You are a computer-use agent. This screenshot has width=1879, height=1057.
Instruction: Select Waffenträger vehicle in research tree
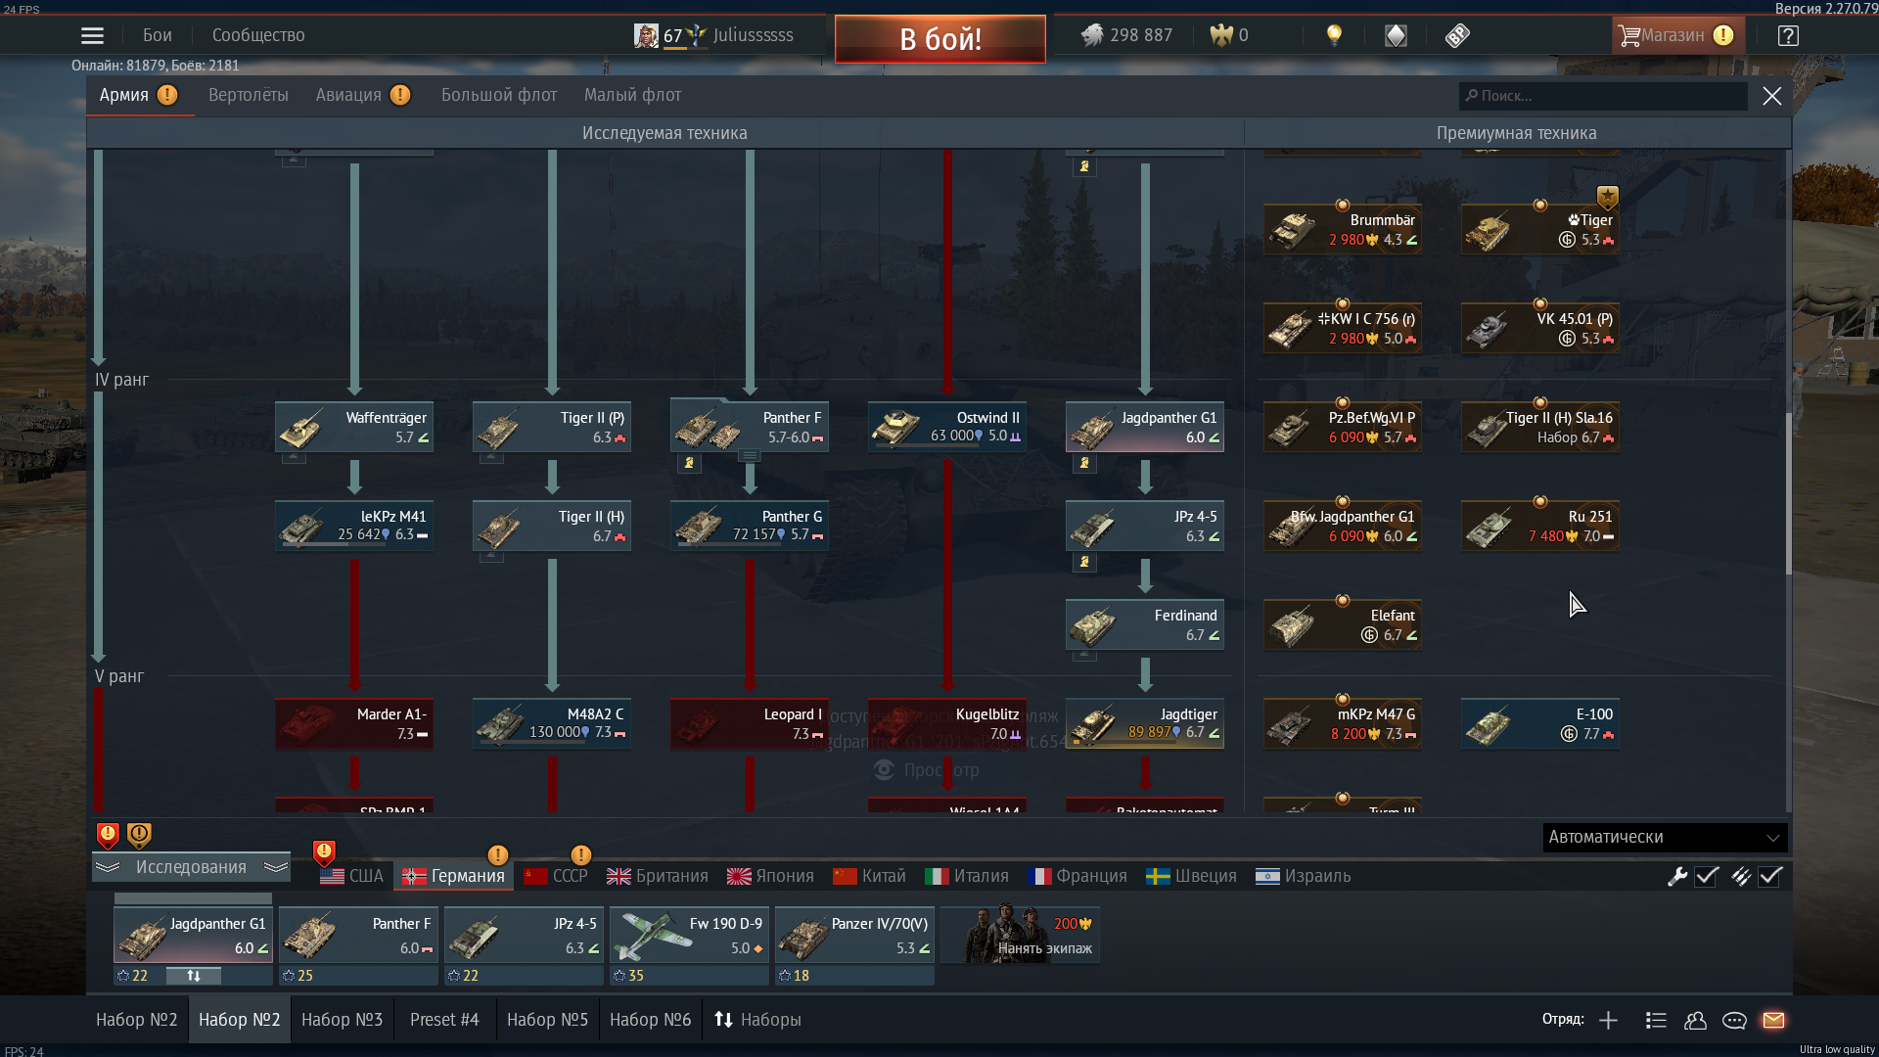[x=354, y=427]
